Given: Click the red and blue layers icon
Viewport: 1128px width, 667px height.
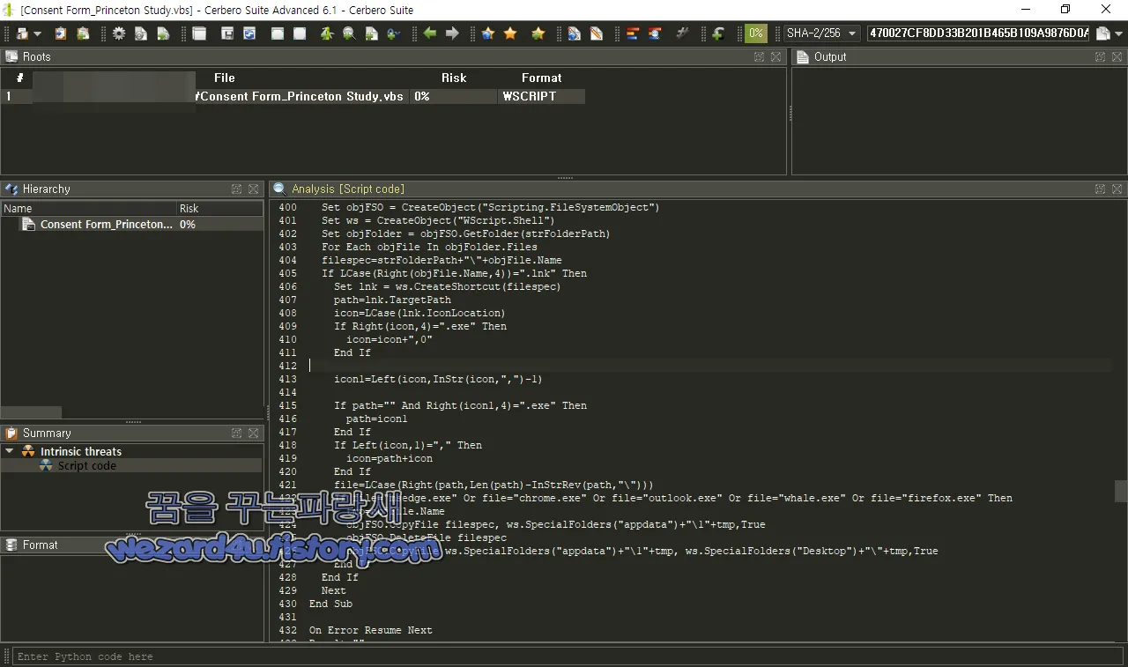Looking at the screenshot, I should coord(632,33).
